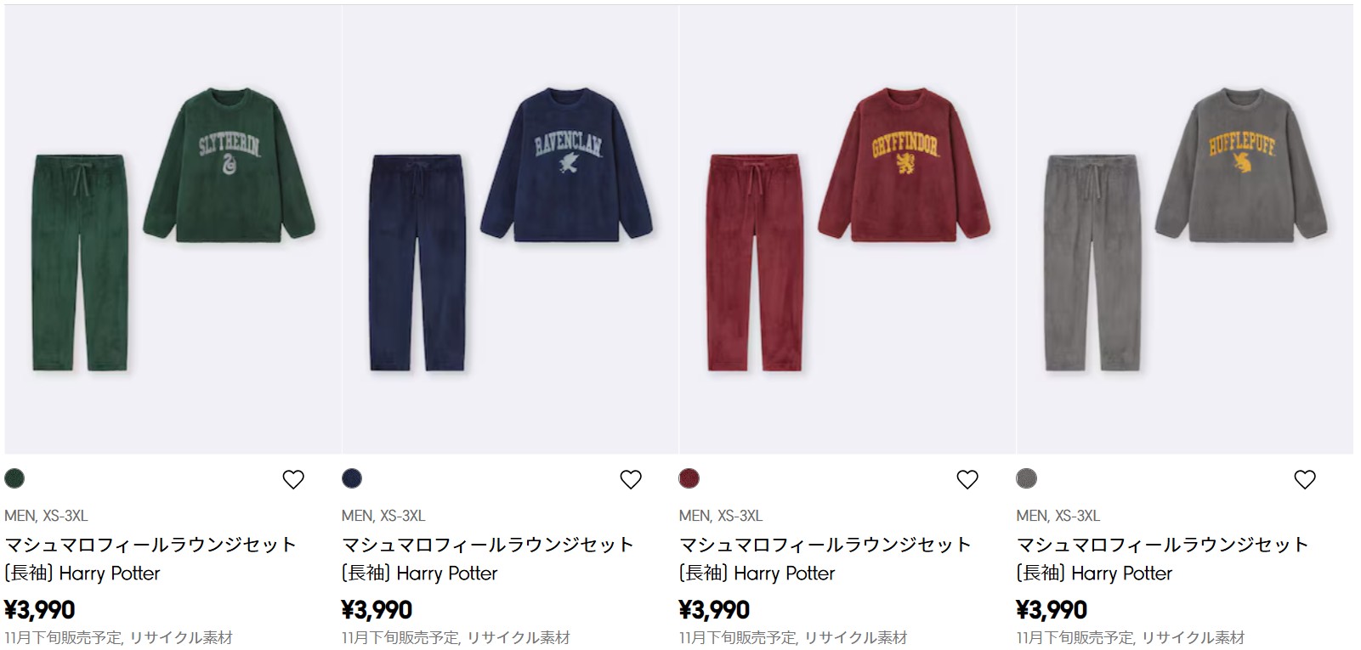Screen dimensions: 1361x650
Task: Click the navy lounge pants image
Action: pos(418,262)
